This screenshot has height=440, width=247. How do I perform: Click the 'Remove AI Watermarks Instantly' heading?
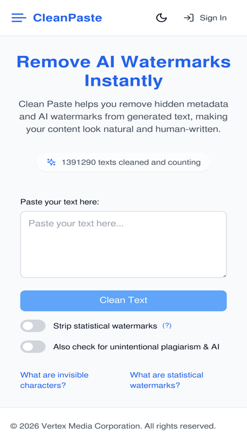coord(124,71)
